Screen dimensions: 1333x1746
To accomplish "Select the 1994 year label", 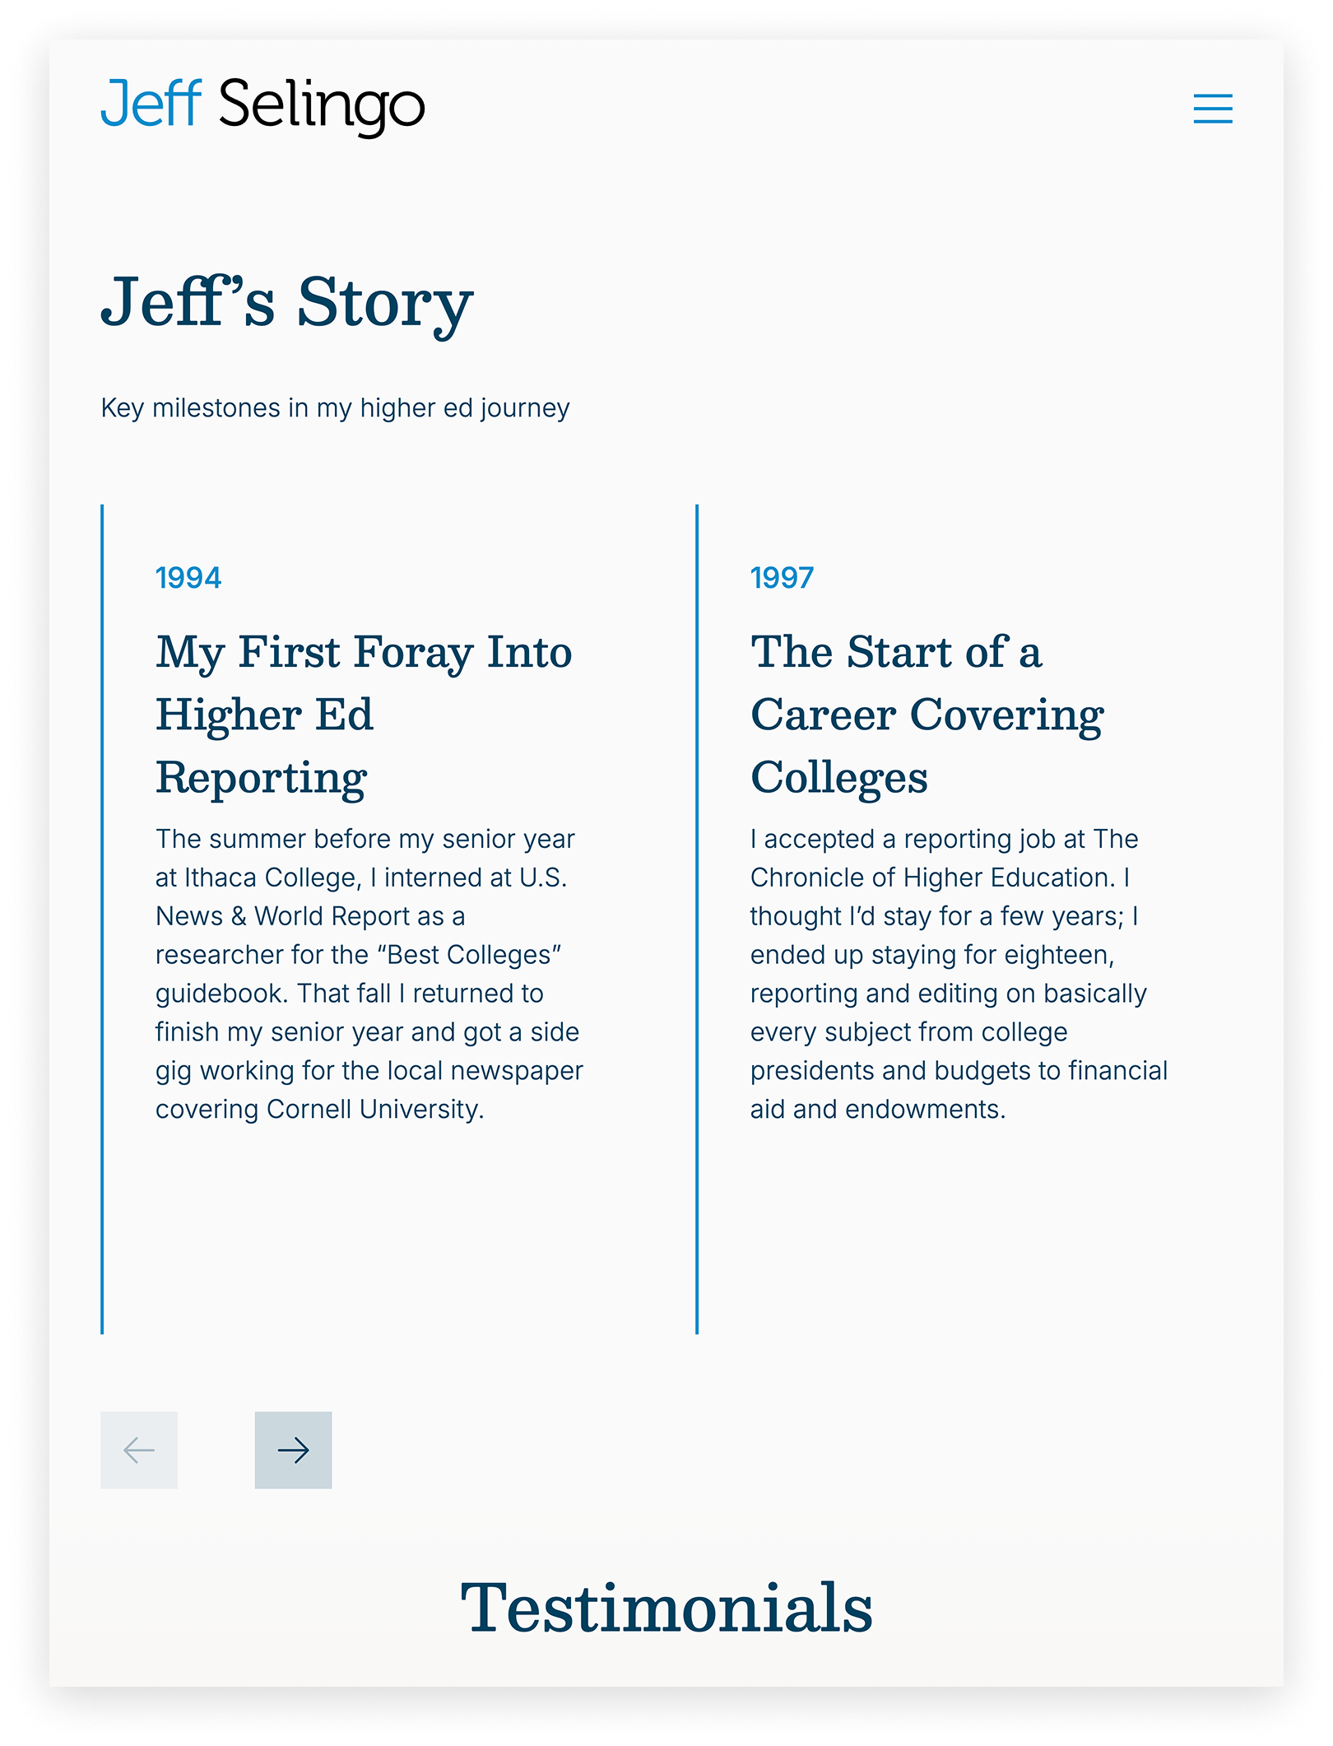I will [x=188, y=578].
